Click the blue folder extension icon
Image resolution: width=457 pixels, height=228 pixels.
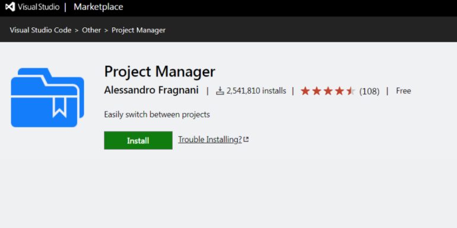click(x=47, y=98)
